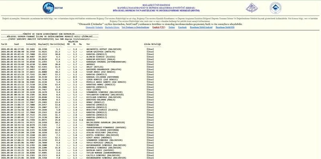Viewport: 321px width, 159px height.
Task: Select the KARATEKE-HONAZ (DENIZLI) entry
Action: (101, 85)
